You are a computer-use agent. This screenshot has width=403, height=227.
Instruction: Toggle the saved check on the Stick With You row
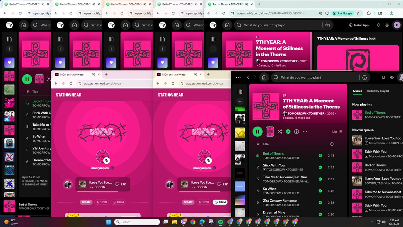coord(320,167)
